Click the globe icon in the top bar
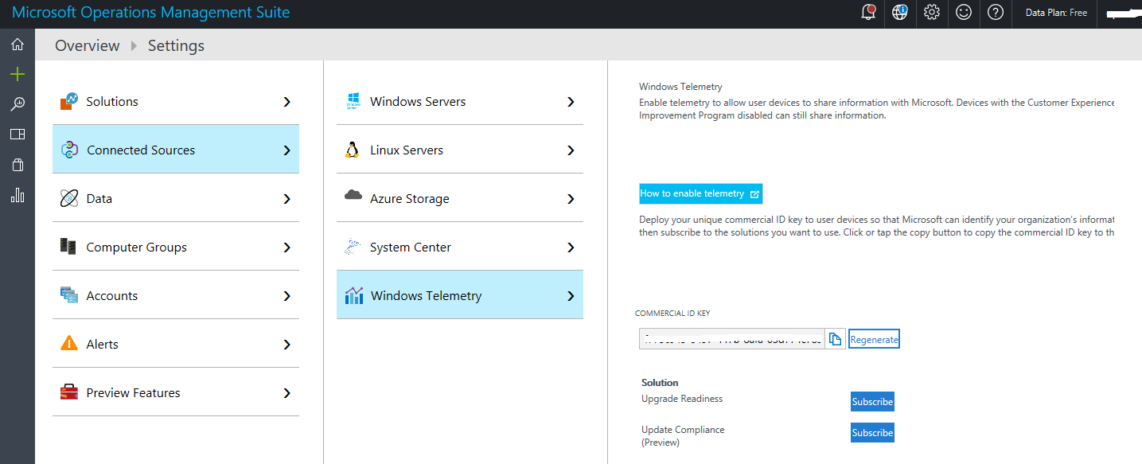1142x464 pixels. pyautogui.click(x=900, y=13)
